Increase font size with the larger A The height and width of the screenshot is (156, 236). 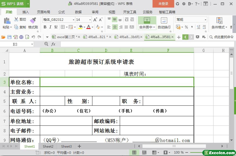[95, 19]
